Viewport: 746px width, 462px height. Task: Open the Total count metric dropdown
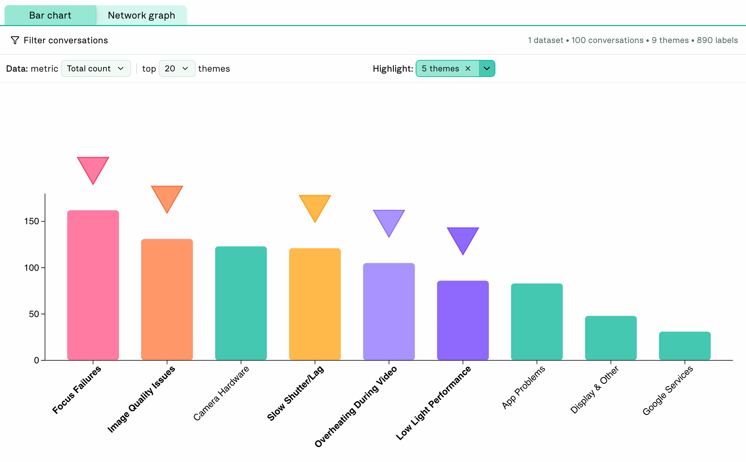pyautogui.click(x=96, y=69)
